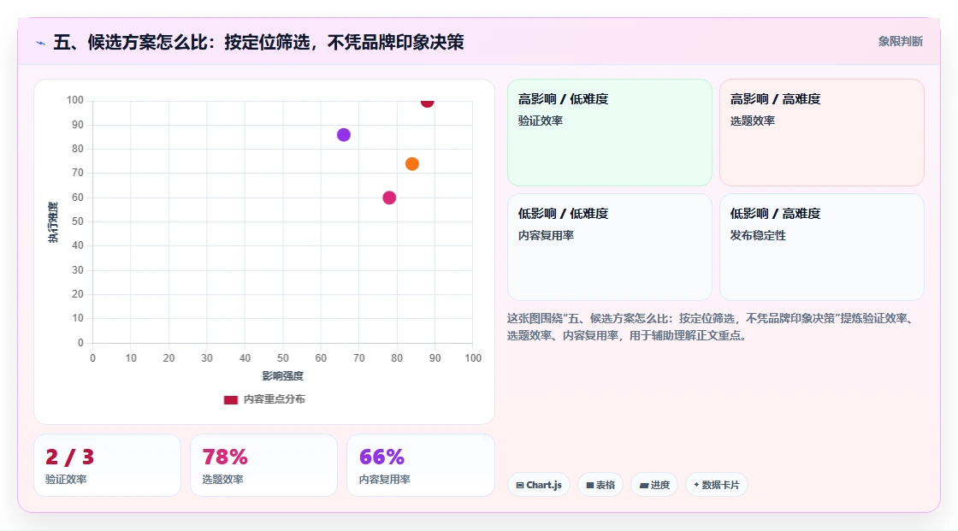
Task: Click the section heading 五、候选方案怎么比
Action: click(x=258, y=42)
